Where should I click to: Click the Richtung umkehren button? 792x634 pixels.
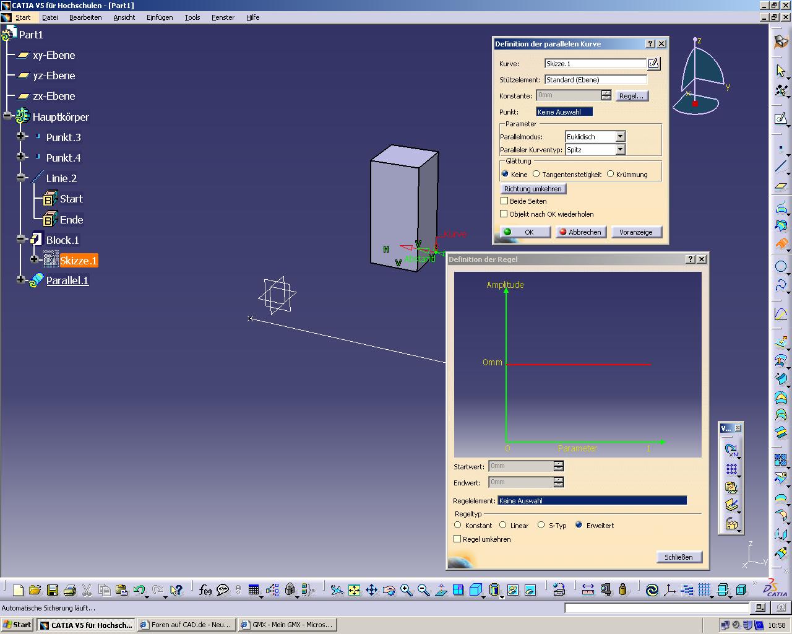tap(533, 189)
